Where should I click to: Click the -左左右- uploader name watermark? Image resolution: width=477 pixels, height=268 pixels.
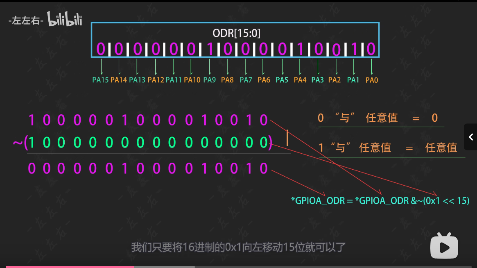pos(26,20)
